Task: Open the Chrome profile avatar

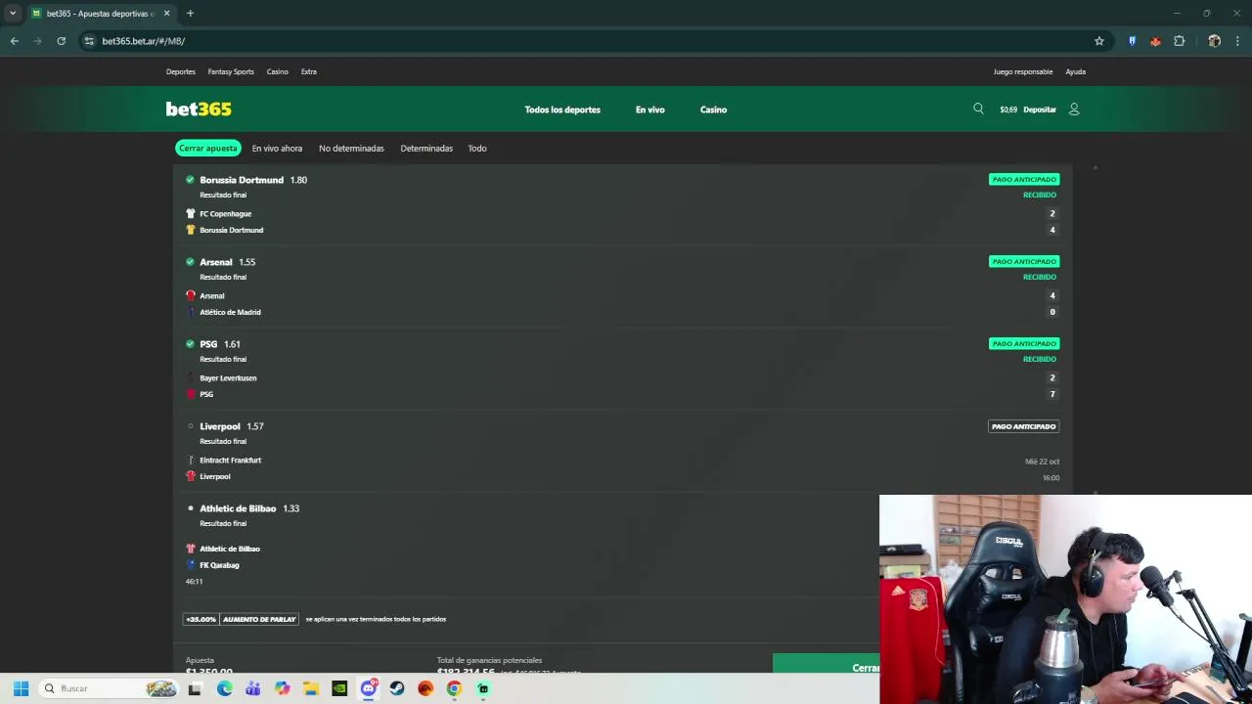Action: (1214, 41)
